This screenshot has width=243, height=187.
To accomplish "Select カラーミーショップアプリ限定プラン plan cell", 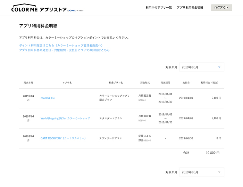I will (114, 98).
